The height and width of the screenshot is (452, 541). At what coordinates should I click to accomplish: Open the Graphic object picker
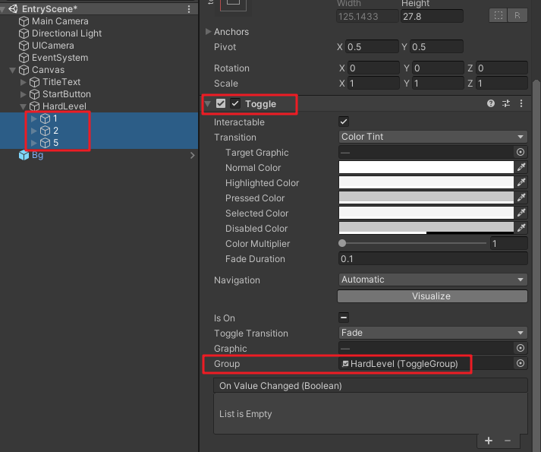(521, 348)
